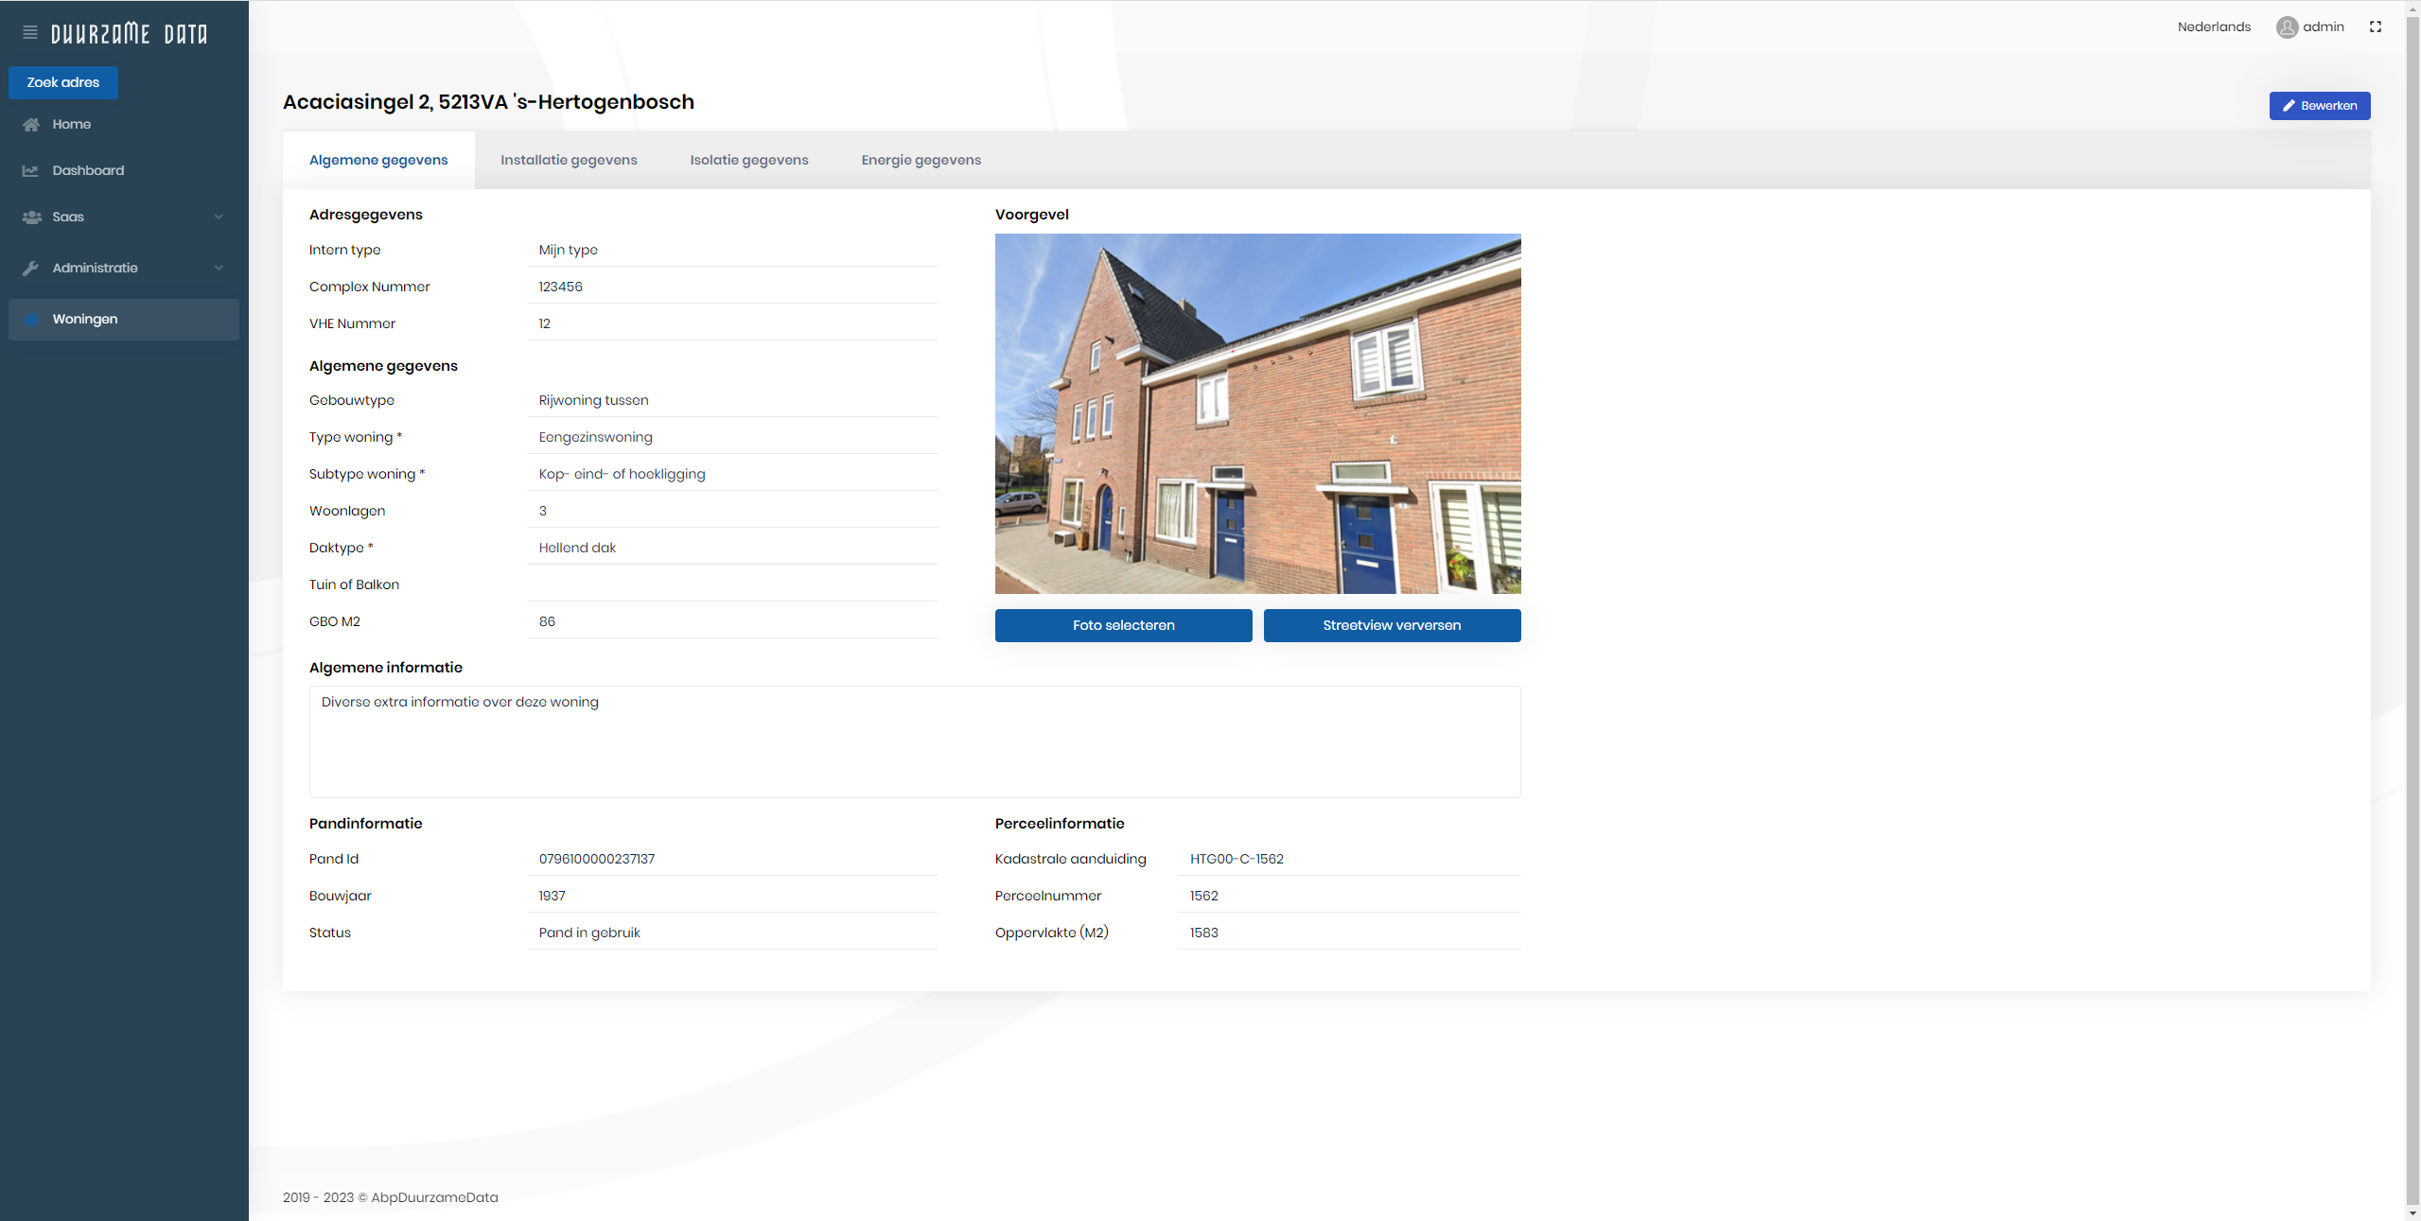Toggle fullscreen with the expand icon
This screenshot has width=2421, height=1221.
point(2375,27)
